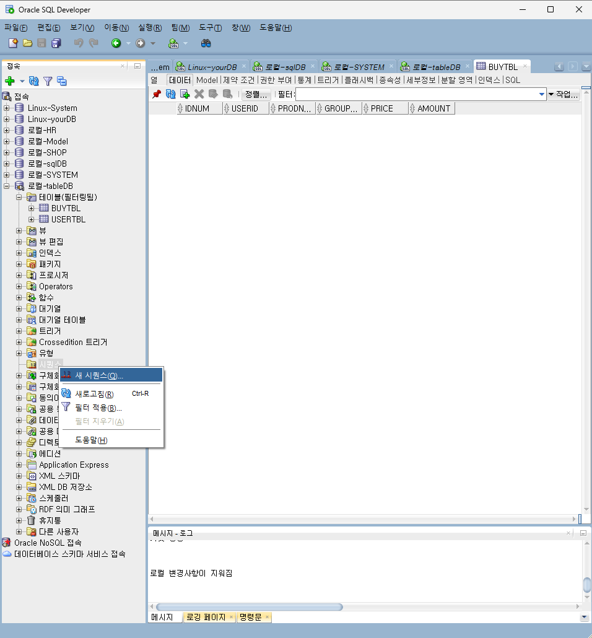This screenshot has height=638, width=592.
Task: Close the BUYTBL tab
Action: click(x=525, y=66)
